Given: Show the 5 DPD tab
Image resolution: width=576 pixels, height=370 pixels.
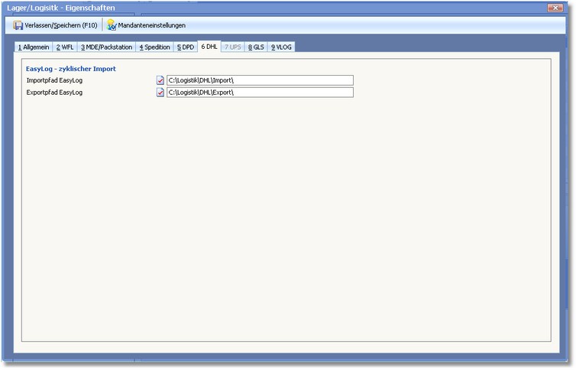Looking at the screenshot, I should pos(186,47).
